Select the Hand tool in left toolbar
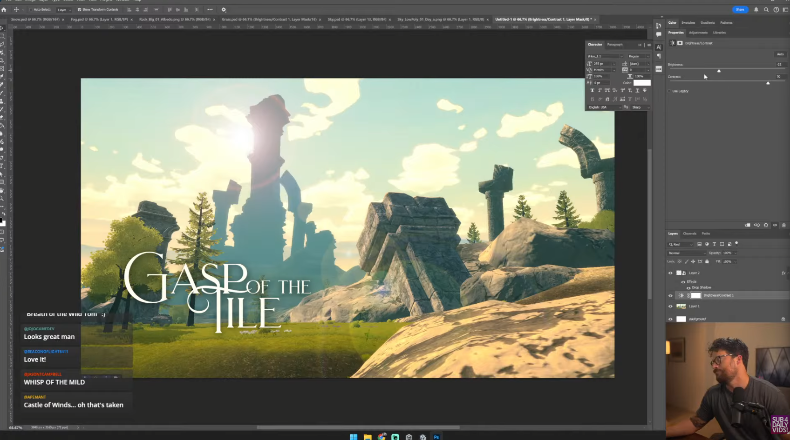This screenshot has width=790, height=440. pyautogui.click(x=2, y=190)
